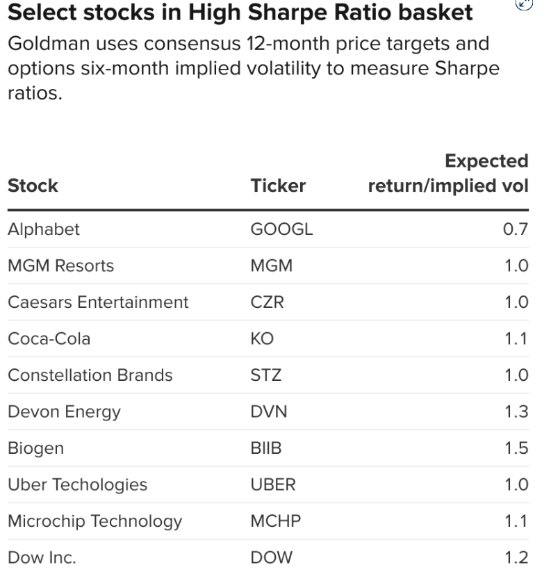Click the GOOGL ticker

click(281, 229)
